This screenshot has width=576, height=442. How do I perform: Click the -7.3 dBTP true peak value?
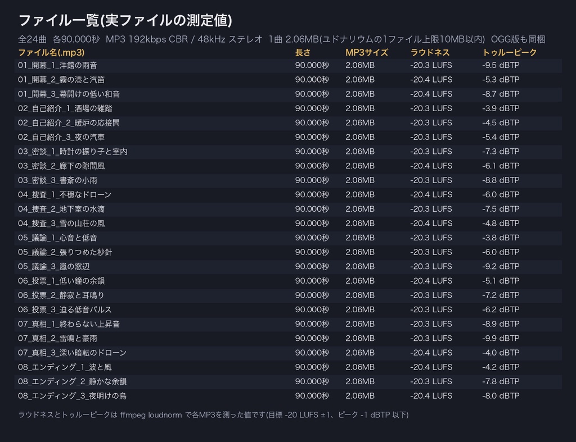point(501,151)
